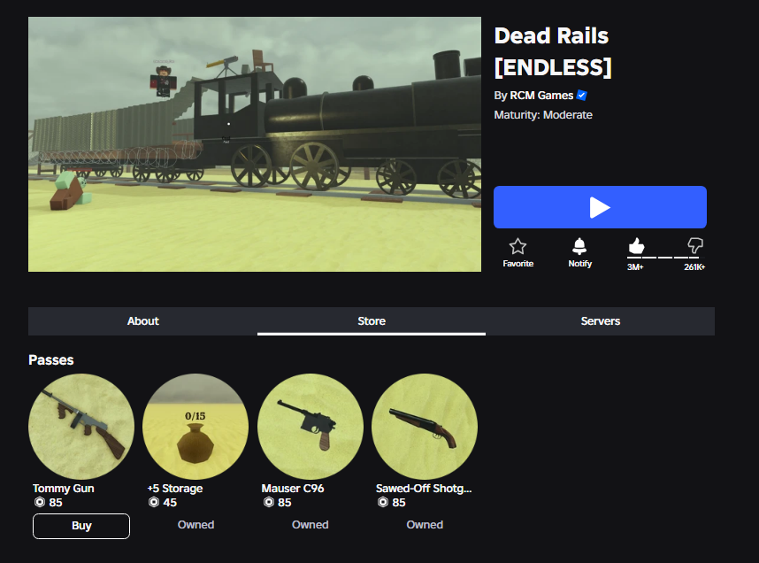
Task: Dislike the game with thumbs down icon
Action: coord(695,245)
